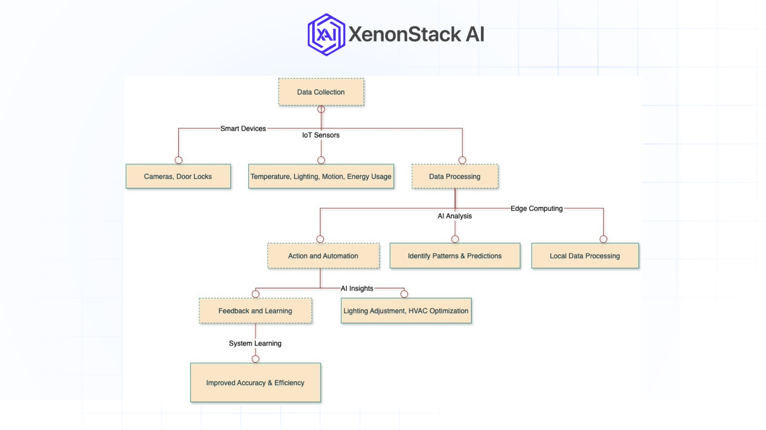Click the connection point above Lighting Adjustment node
This screenshot has width=766, height=430.
404,294
